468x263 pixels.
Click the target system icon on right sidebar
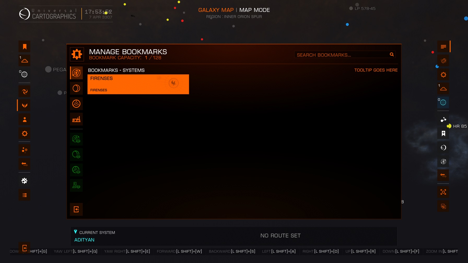443,162
